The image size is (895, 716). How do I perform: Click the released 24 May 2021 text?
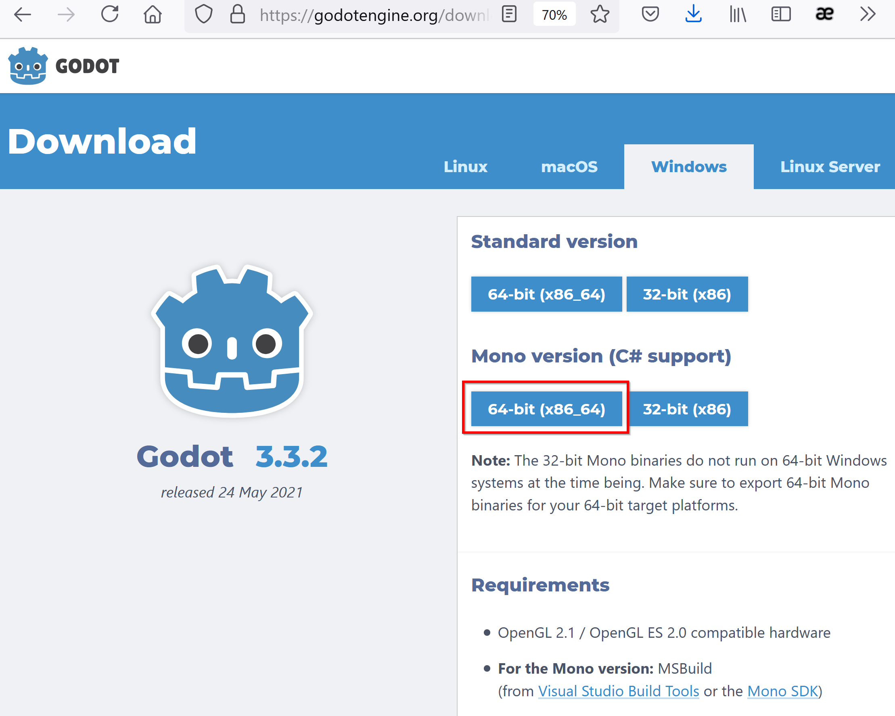click(x=232, y=492)
